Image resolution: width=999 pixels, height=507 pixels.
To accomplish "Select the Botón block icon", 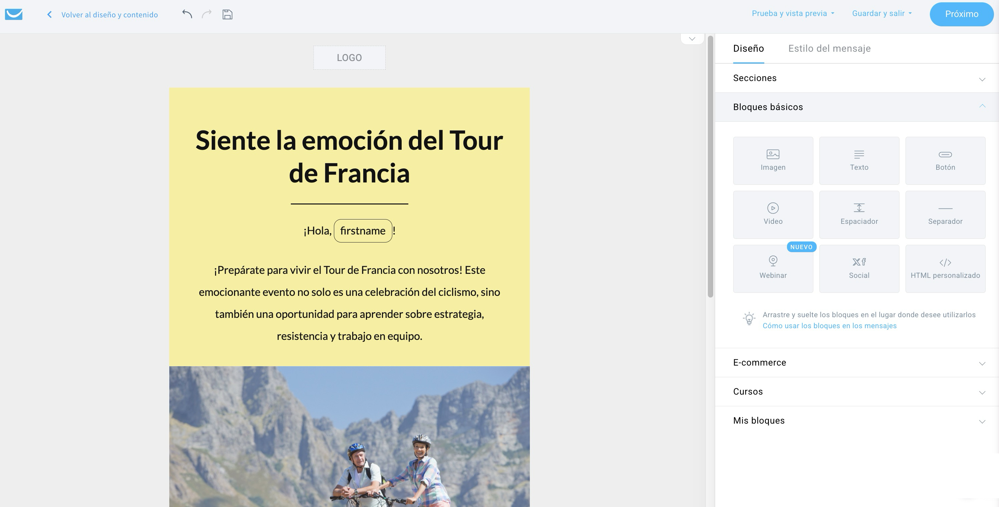I will [945, 160].
